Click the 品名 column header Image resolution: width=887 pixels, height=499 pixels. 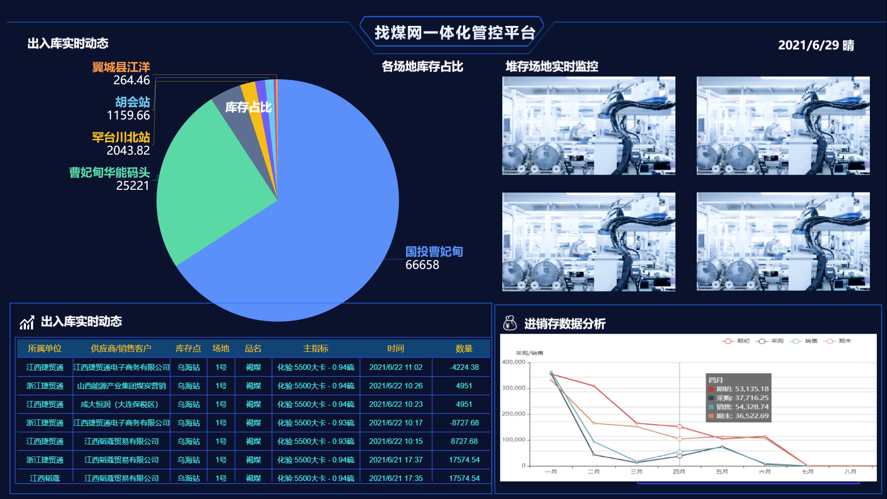[x=253, y=349]
